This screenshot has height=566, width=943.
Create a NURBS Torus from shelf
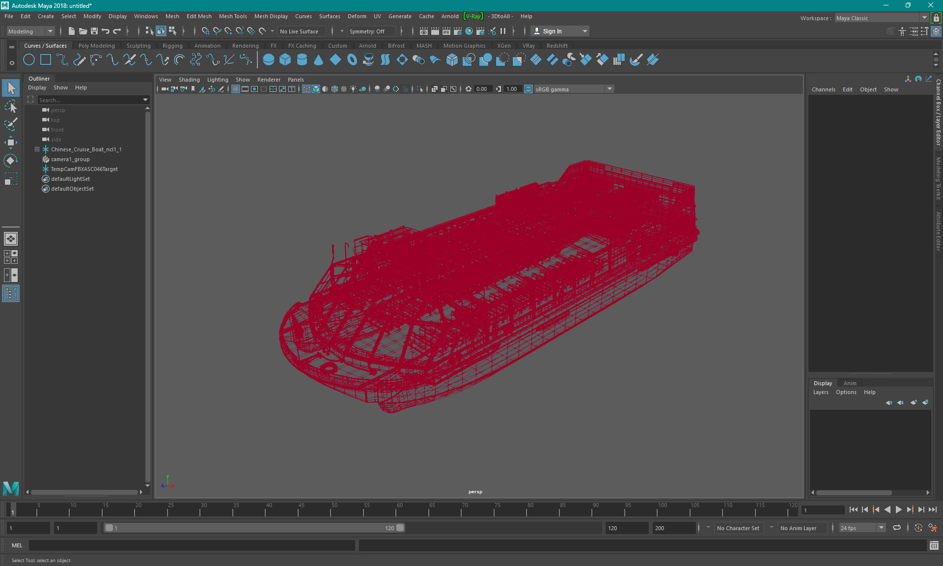pos(352,60)
